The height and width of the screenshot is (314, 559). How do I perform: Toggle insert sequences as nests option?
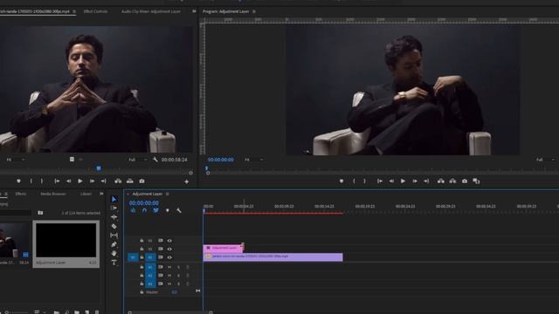(x=133, y=210)
